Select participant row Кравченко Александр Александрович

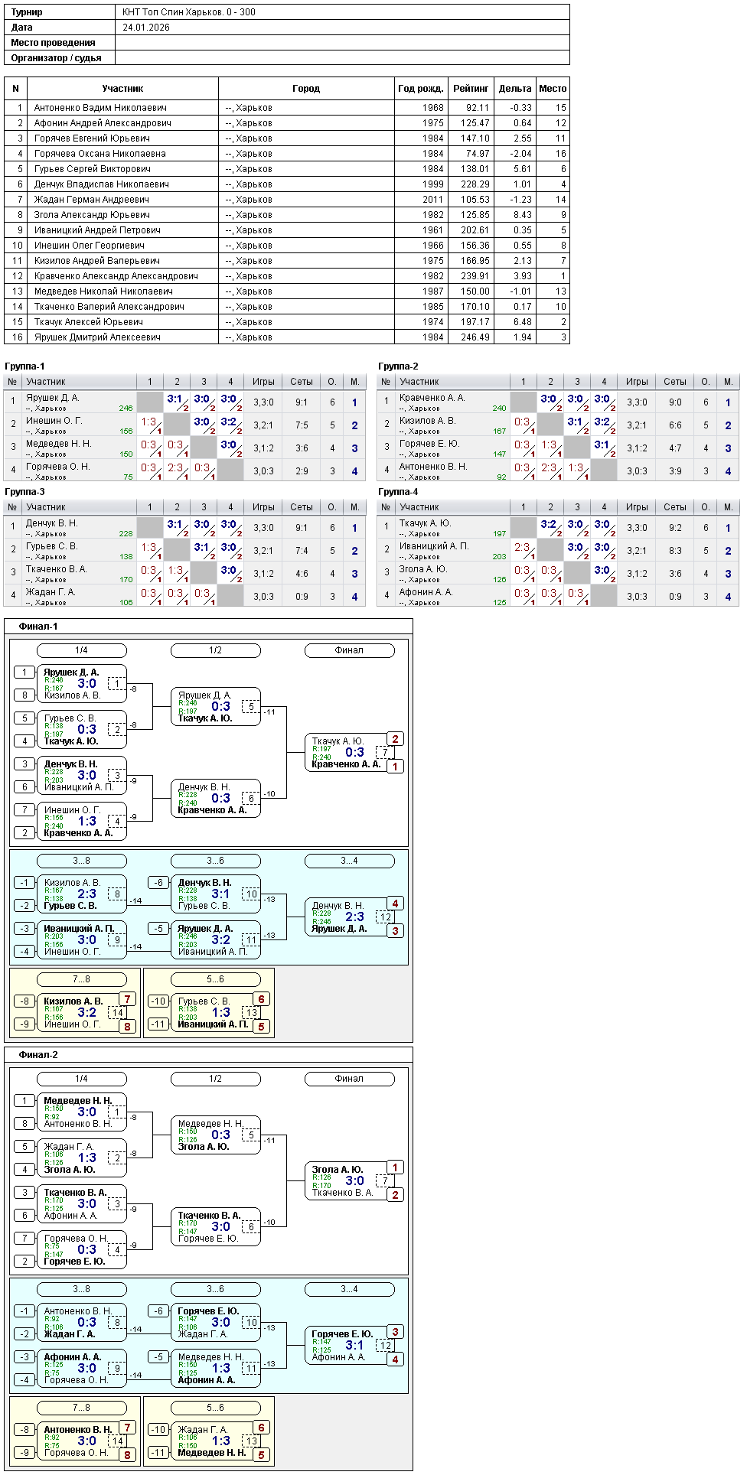(287, 276)
